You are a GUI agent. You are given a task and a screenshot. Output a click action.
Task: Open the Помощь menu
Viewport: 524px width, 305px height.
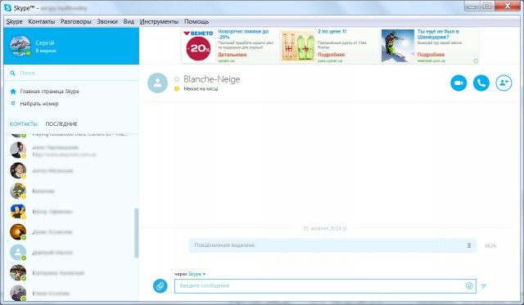pyautogui.click(x=196, y=21)
